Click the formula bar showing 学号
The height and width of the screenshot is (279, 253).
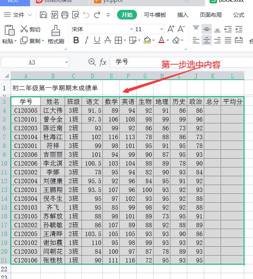pos(181,62)
